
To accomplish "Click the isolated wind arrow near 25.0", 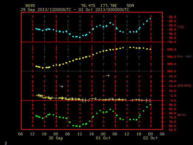I will [x=108, y=76].
